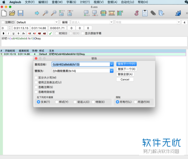Choose font name with fn button
This screenshot has height=159, width=188.
23,34
